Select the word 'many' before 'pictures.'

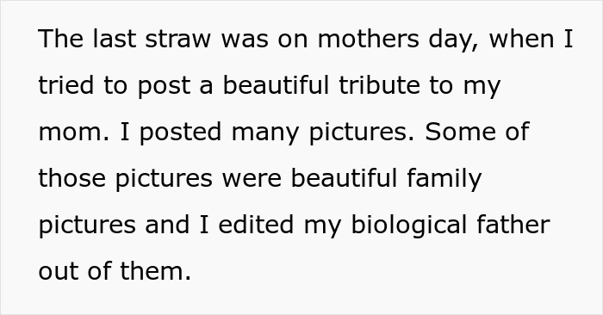[x=265, y=134]
